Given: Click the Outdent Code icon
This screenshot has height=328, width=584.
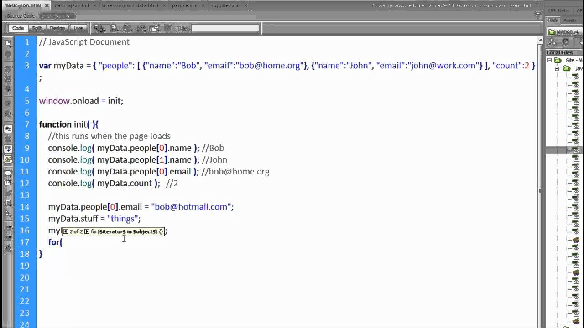Looking at the screenshot, I should point(8,238).
